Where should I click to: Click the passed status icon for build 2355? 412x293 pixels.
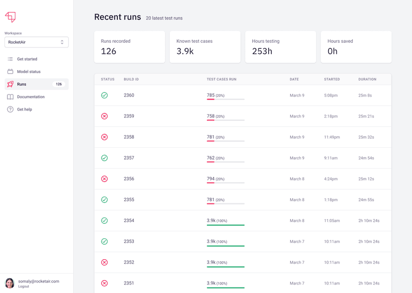pyautogui.click(x=104, y=199)
